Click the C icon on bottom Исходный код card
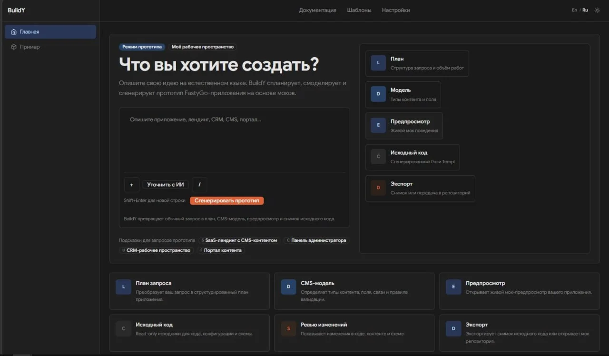 tap(123, 329)
